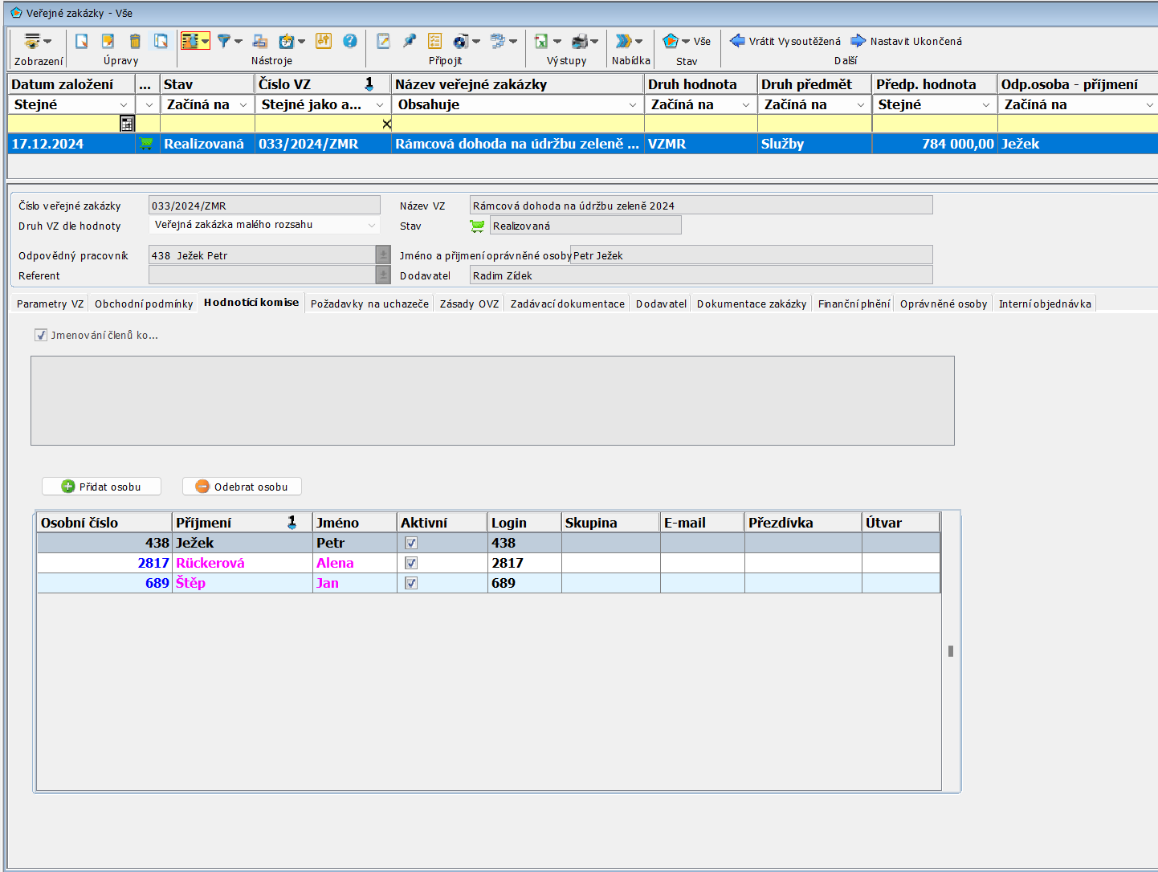Screen dimensions: 1158x872
Task: Click the trash delete icon in Úpravy
Action: coord(135,41)
